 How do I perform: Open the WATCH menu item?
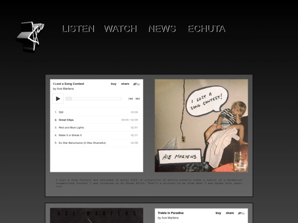tap(120, 29)
